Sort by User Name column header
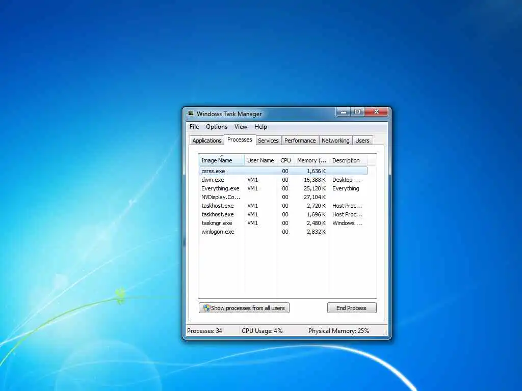This screenshot has height=391, width=522. pyautogui.click(x=260, y=160)
